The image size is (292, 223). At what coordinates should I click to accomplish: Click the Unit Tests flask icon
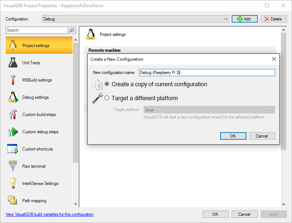[x=13, y=62]
